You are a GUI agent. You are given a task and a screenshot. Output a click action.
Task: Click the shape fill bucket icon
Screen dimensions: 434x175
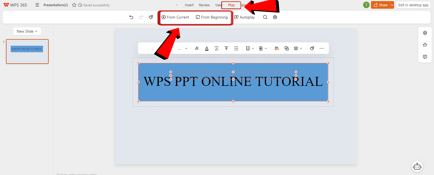pyautogui.click(x=261, y=48)
